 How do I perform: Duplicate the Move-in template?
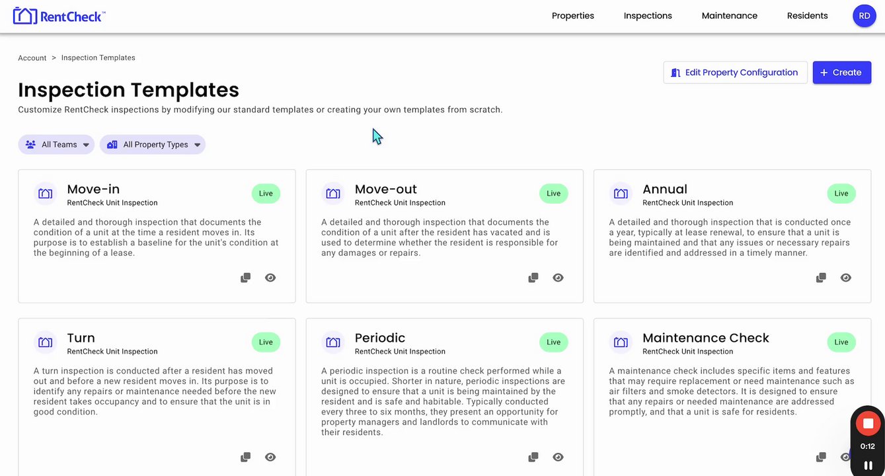tap(246, 278)
